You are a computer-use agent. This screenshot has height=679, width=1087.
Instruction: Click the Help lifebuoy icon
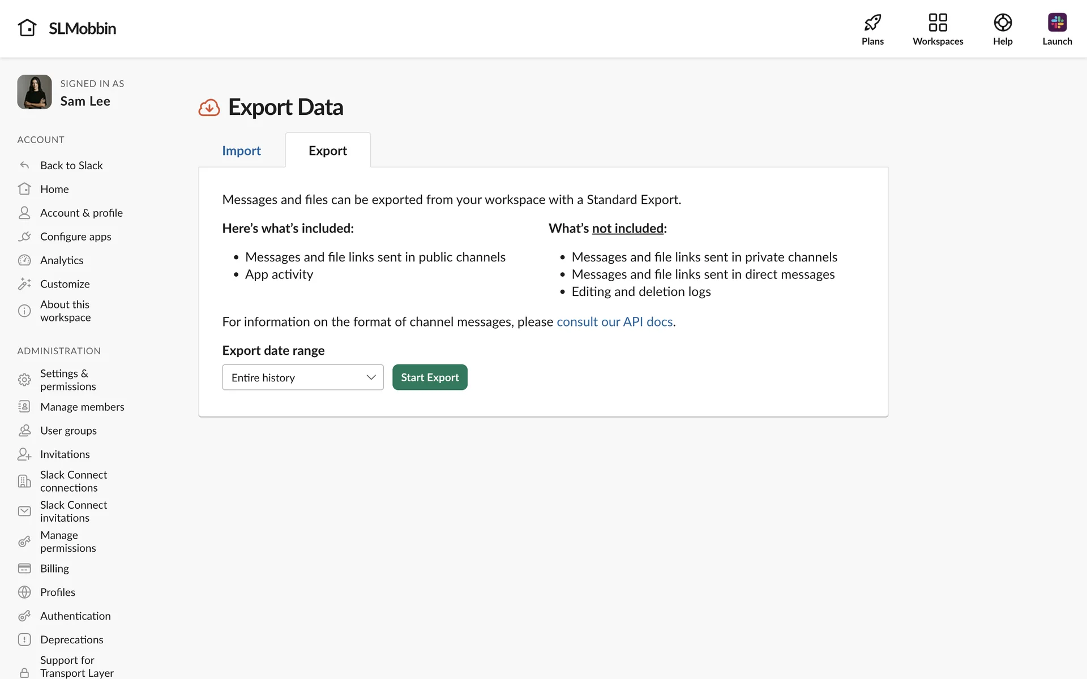click(1002, 23)
